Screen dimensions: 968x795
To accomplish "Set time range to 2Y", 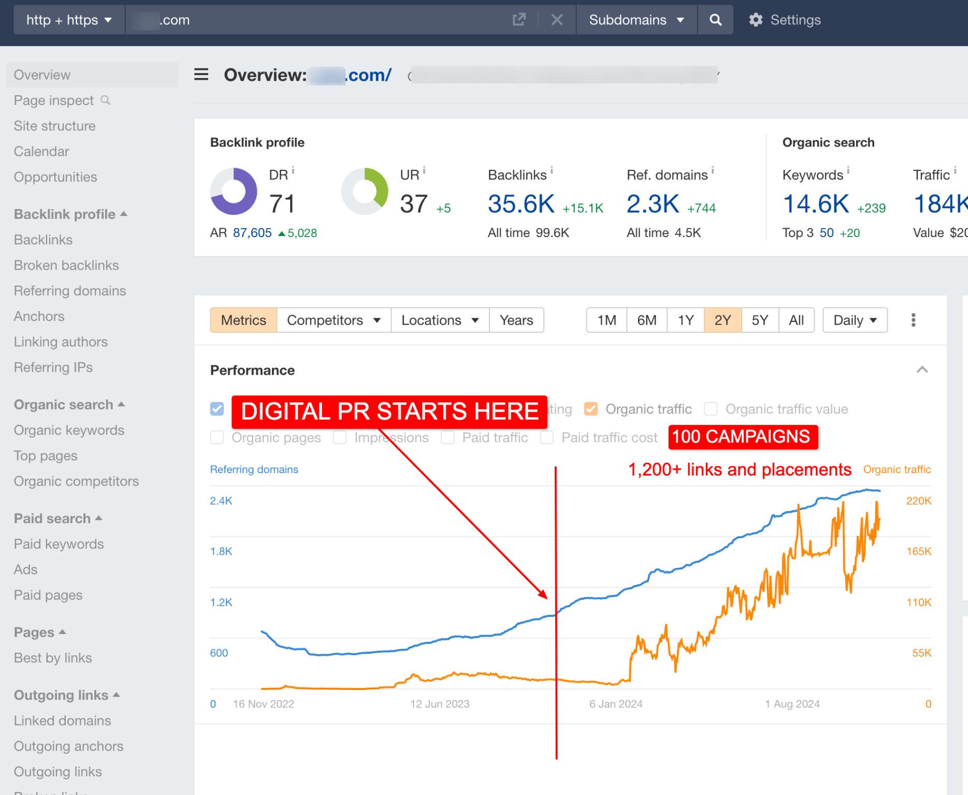I will coord(723,320).
